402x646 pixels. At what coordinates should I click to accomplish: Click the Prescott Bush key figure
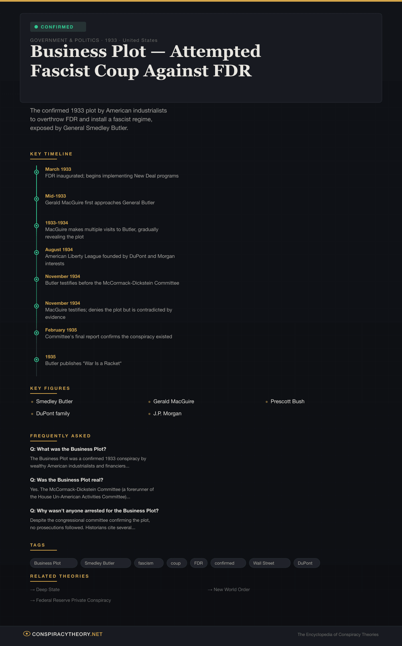287,402
